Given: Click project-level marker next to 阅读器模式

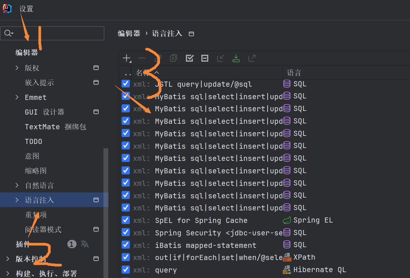Looking at the screenshot, I should point(96,229).
